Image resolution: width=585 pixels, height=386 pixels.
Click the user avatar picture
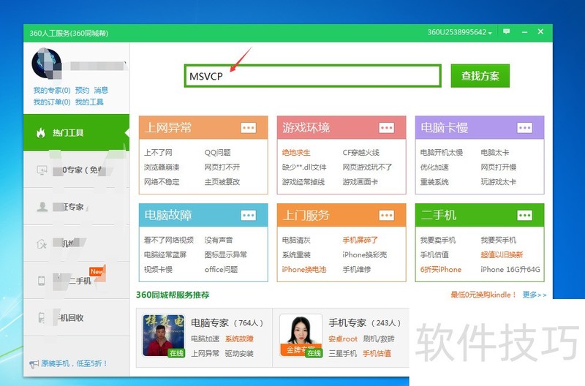[46, 64]
